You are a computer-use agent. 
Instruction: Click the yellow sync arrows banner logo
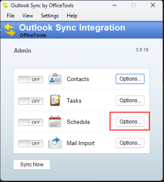coord(10,30)
